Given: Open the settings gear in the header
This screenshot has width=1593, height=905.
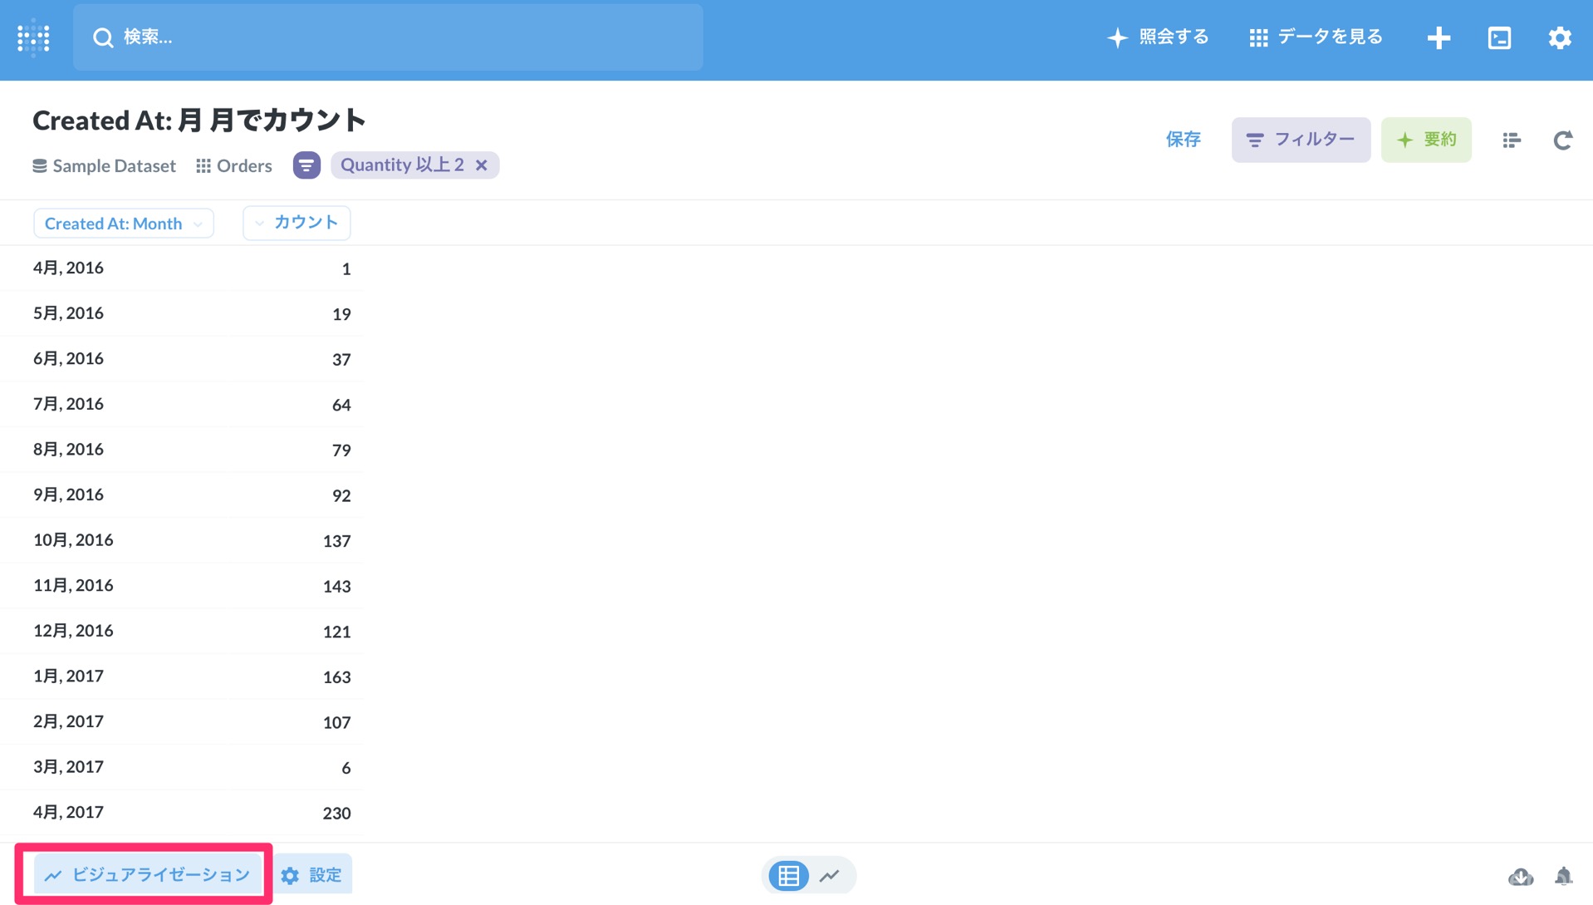Looking at the screenshot, I should tap(1561, 37).
